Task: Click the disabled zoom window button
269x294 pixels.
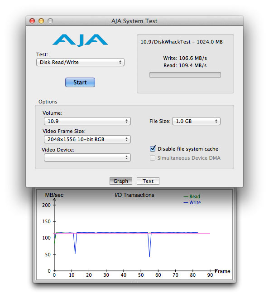Action: pos(50,21)
